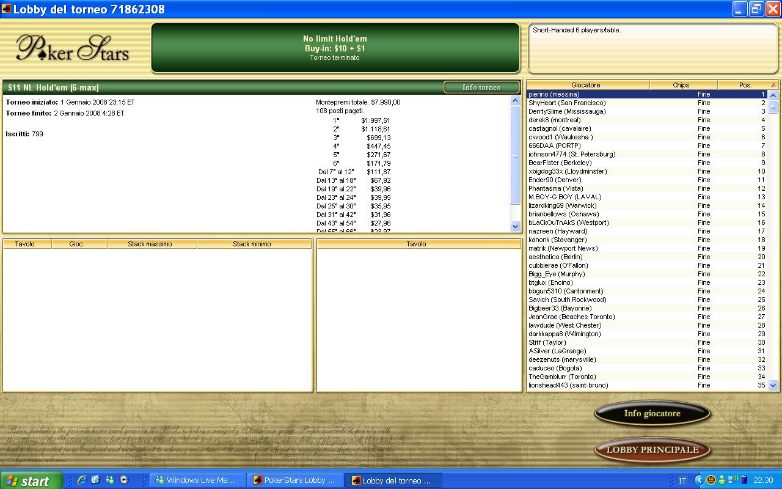Click the Tavolo header of the right panel
This screenshot has width=782, height=489.
pos(419,244)
